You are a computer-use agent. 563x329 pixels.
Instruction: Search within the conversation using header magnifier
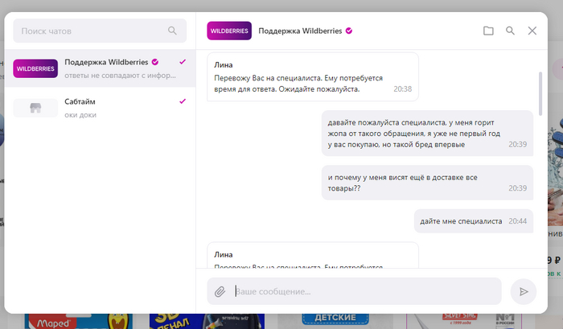(510, 31)
